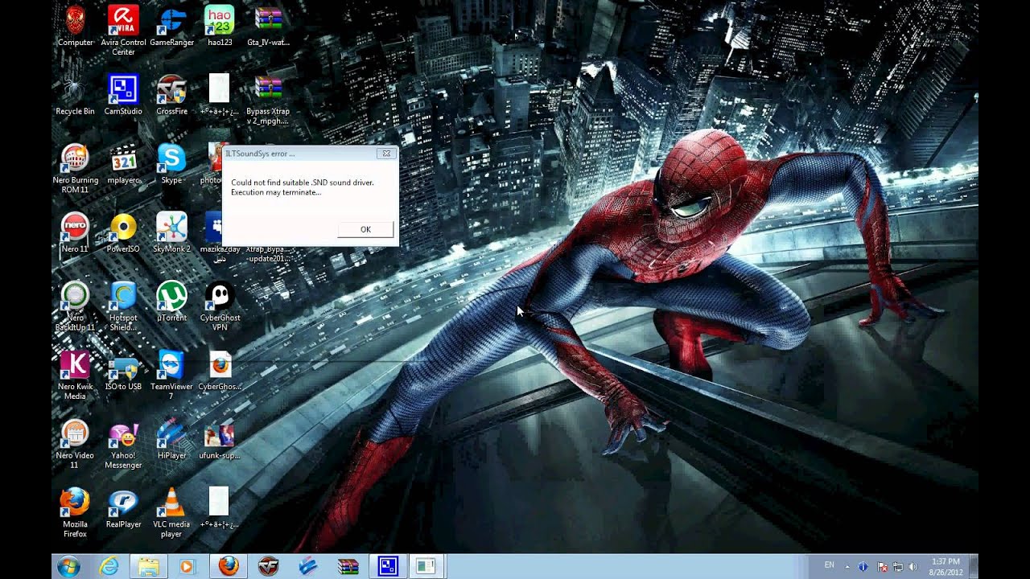Viewport: 1030px width, 579px height.
Task: Select the TeamViewer 7 desktop shortcut
Action: (171, 376)
